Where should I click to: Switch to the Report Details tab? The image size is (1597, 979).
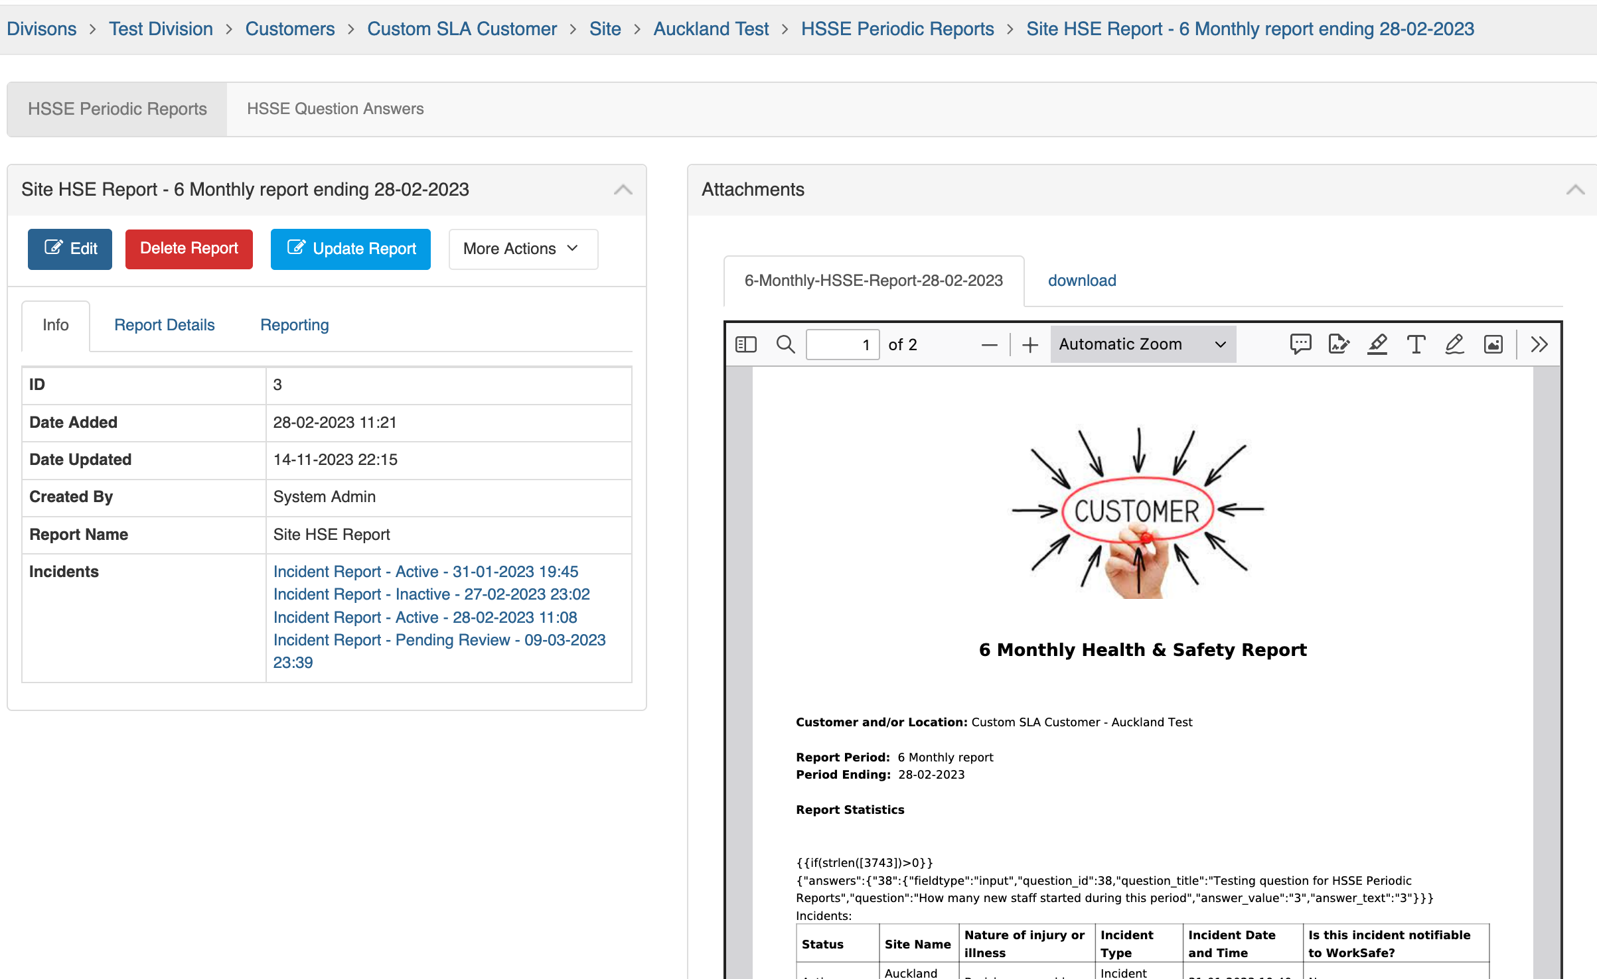[164, 325]
